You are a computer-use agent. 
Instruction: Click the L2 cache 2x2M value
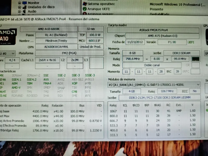(75, 60)
